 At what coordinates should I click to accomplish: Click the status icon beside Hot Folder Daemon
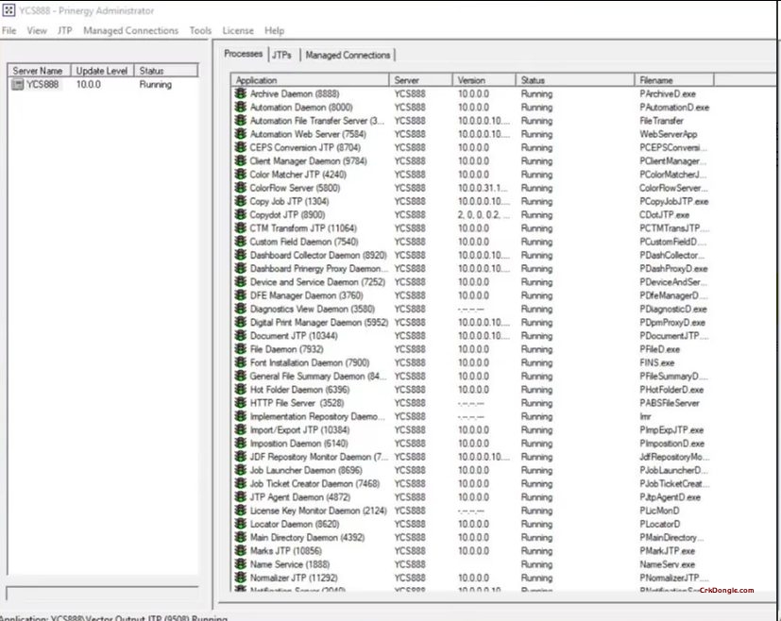point(241,389)
